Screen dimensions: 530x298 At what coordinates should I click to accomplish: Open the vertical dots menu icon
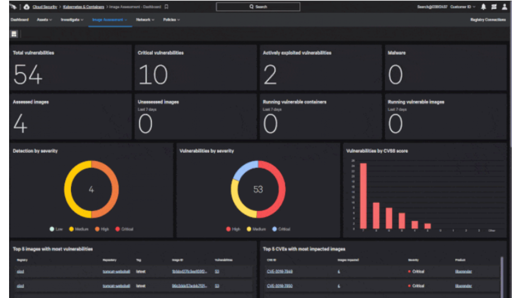tap(20, 7)
